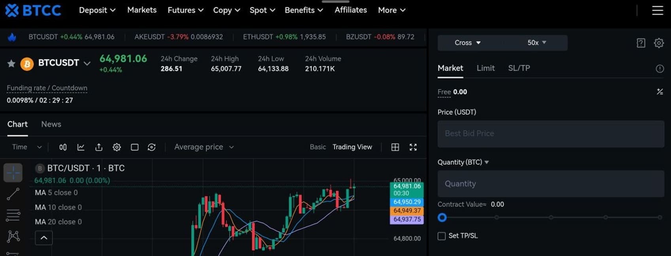Image resolution: width=671 pixels, height=256 pixels.
Task: Expand the Benefits menu
Action: pyautogui.click(x=304, y=10)
